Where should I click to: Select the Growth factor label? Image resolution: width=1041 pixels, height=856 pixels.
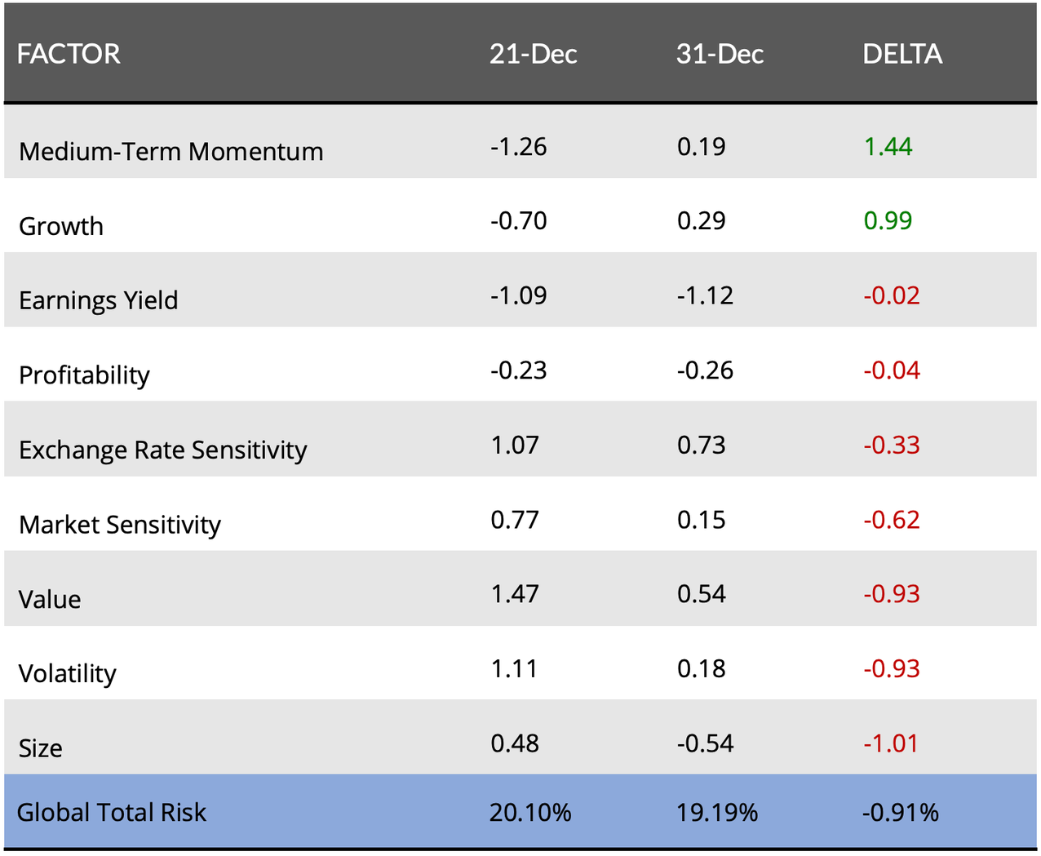61,226
